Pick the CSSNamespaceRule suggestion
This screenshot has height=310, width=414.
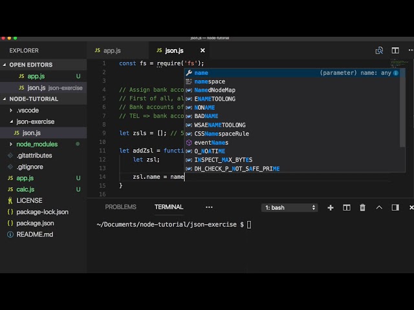(x=292, y=134)
